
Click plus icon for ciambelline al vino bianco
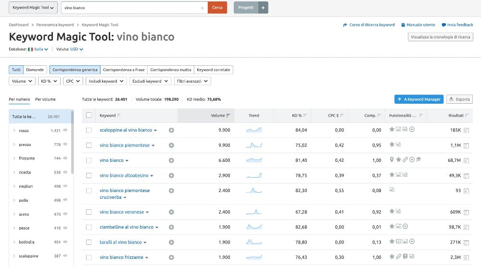coord(172,227)
